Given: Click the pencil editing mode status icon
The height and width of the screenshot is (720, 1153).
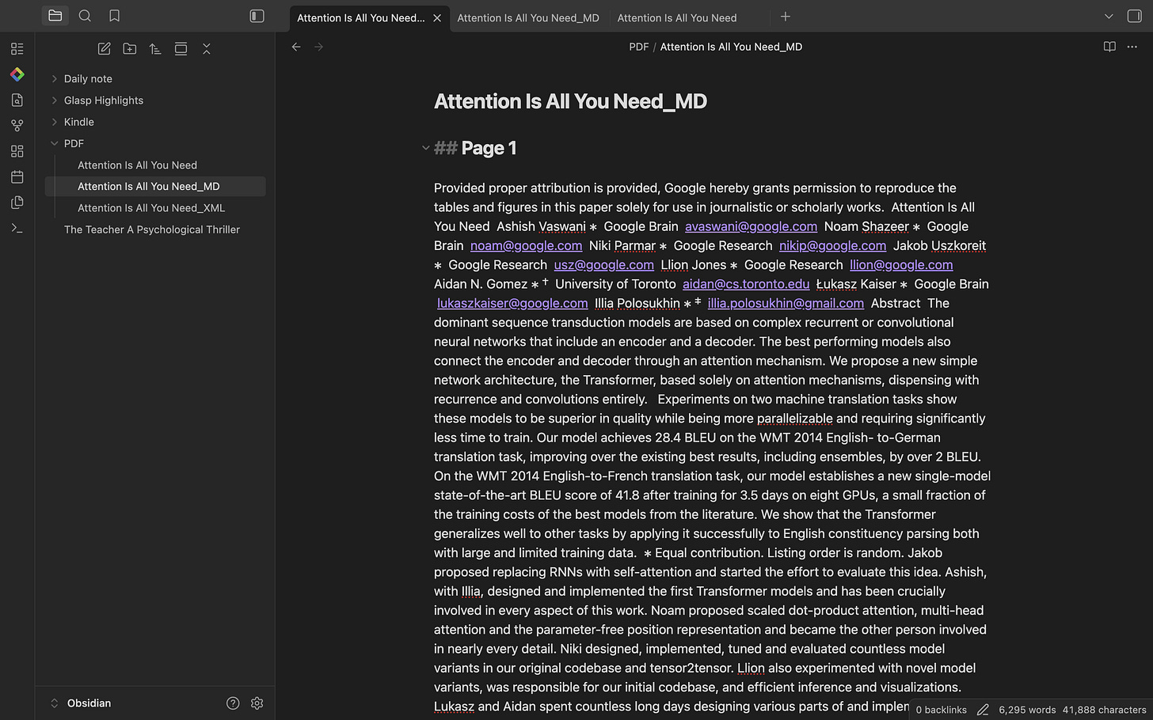Looking at the screenshot, I should point(983,710).
